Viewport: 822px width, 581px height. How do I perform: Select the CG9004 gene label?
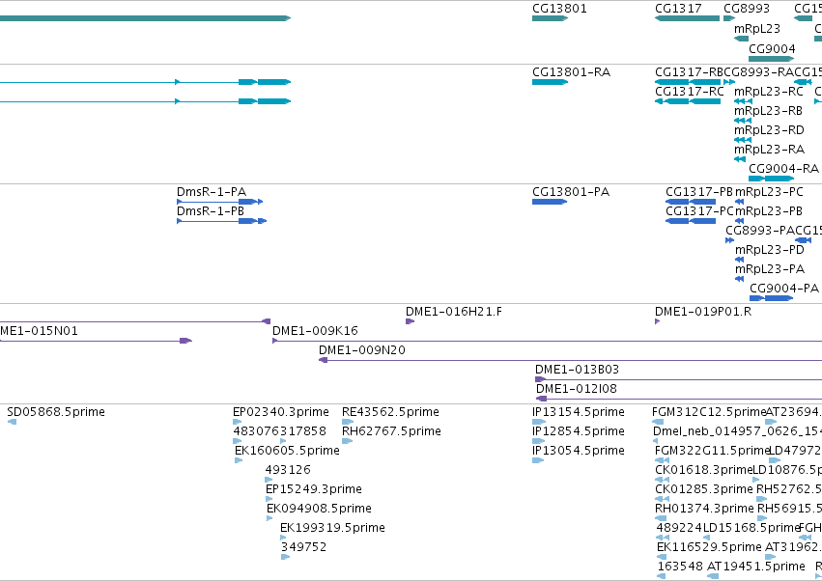(772, 48)
